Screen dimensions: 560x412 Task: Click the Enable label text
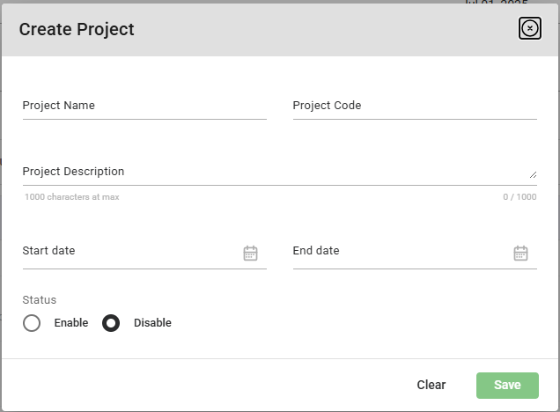[x=71, y=323]
